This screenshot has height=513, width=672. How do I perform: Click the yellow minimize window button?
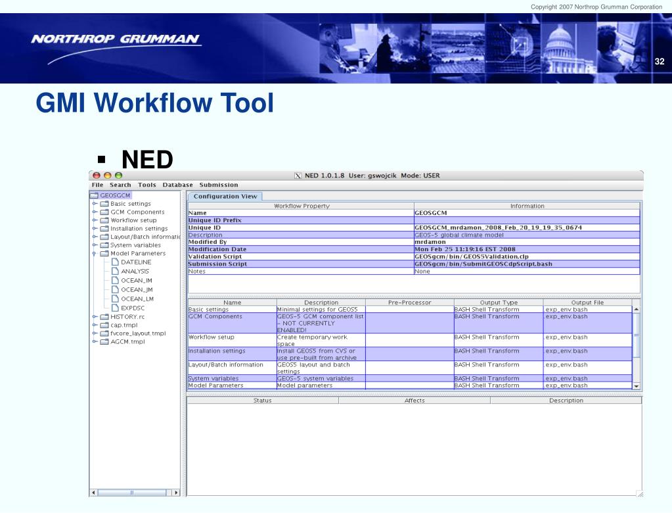click(108, 176)
